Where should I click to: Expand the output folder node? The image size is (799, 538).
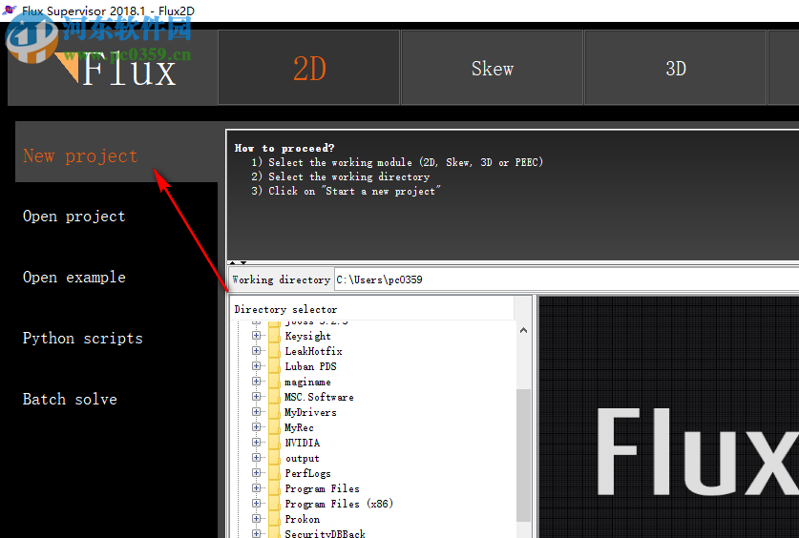[257, 458]
